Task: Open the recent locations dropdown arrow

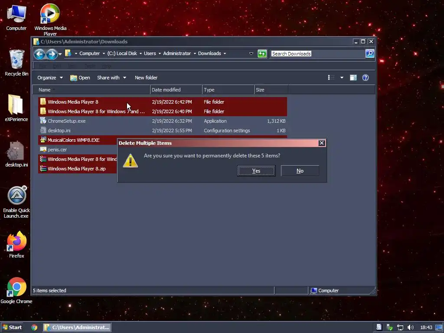Action: tap(60, 54)
